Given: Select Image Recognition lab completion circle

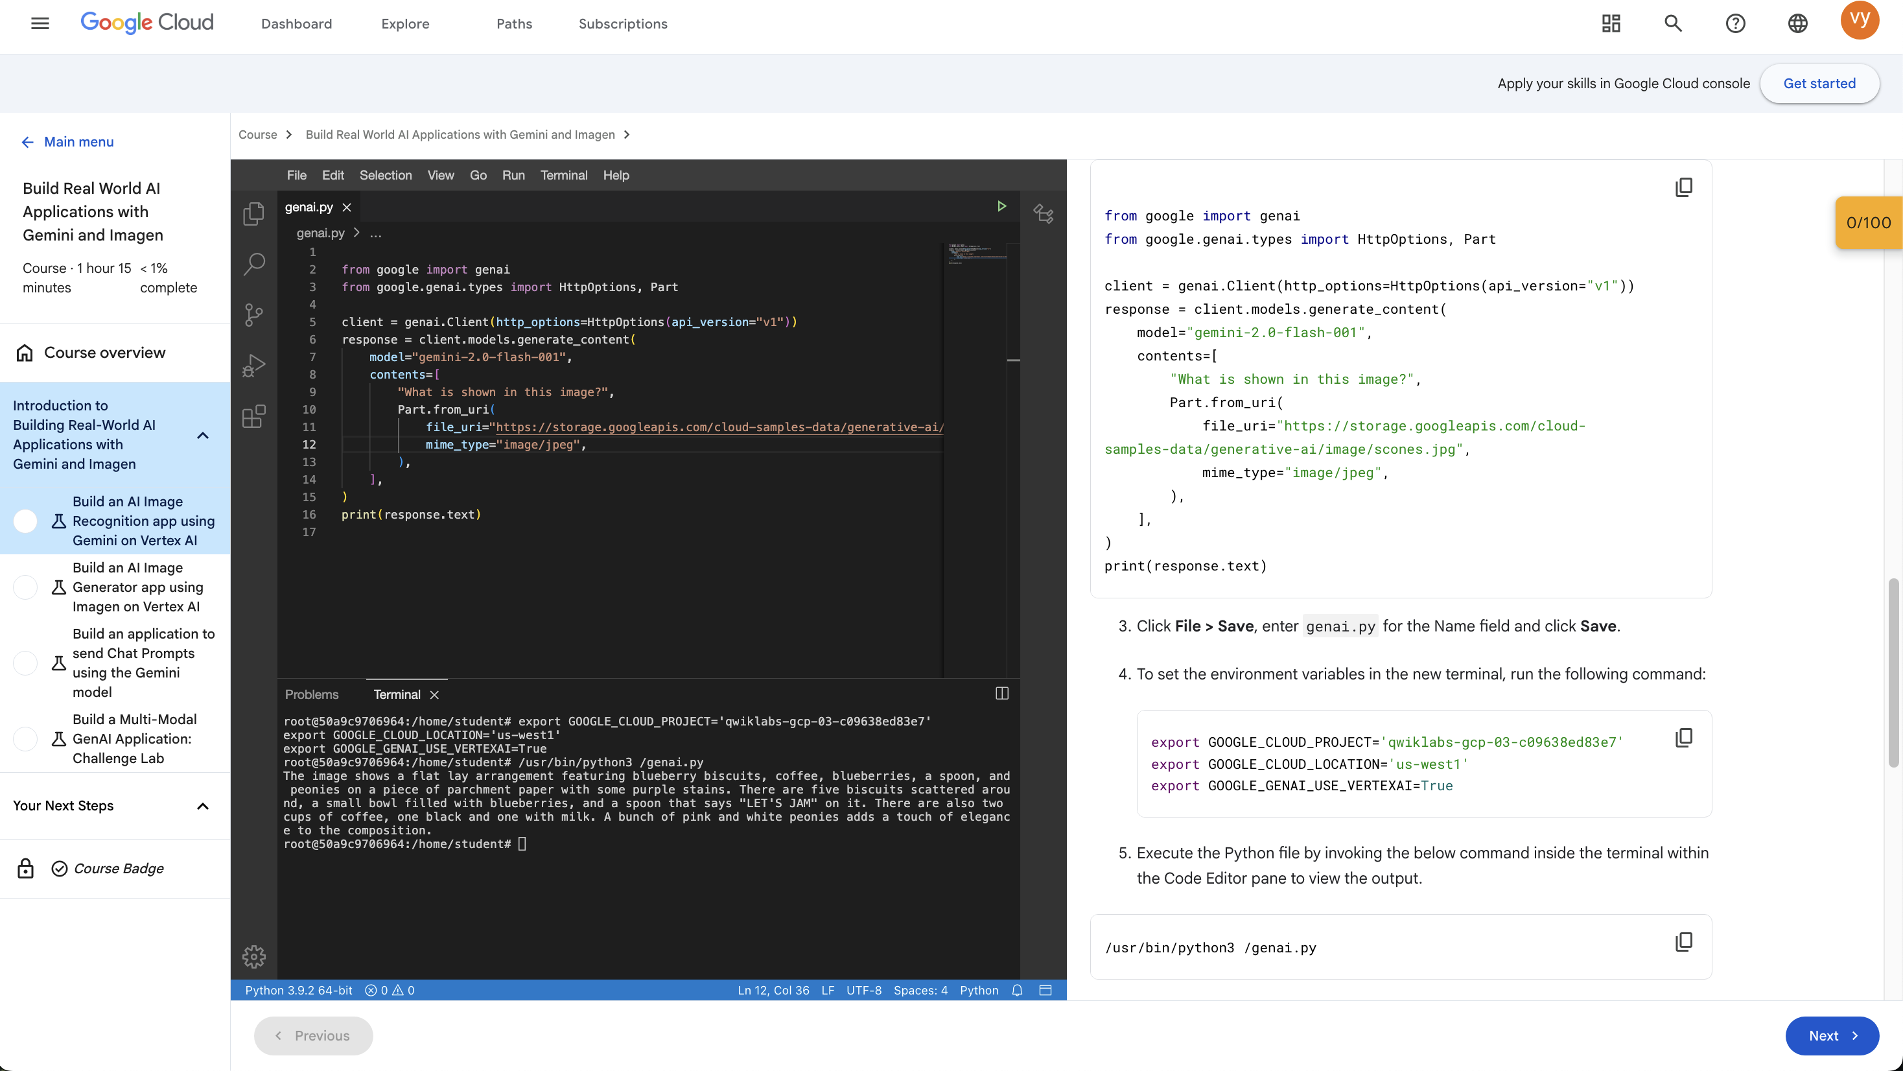Looking at the screenshot, I should click(26, 521).
